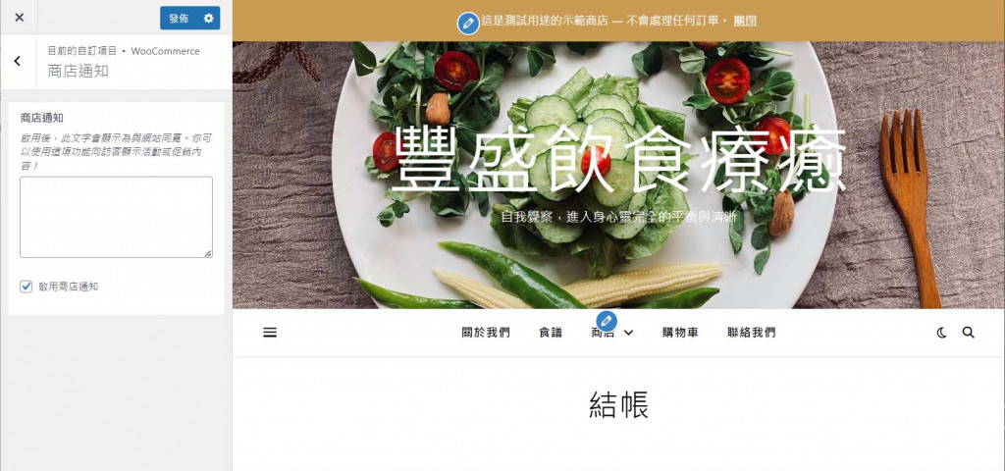Open the 聯絡我們 menu item

pos(751,333)
